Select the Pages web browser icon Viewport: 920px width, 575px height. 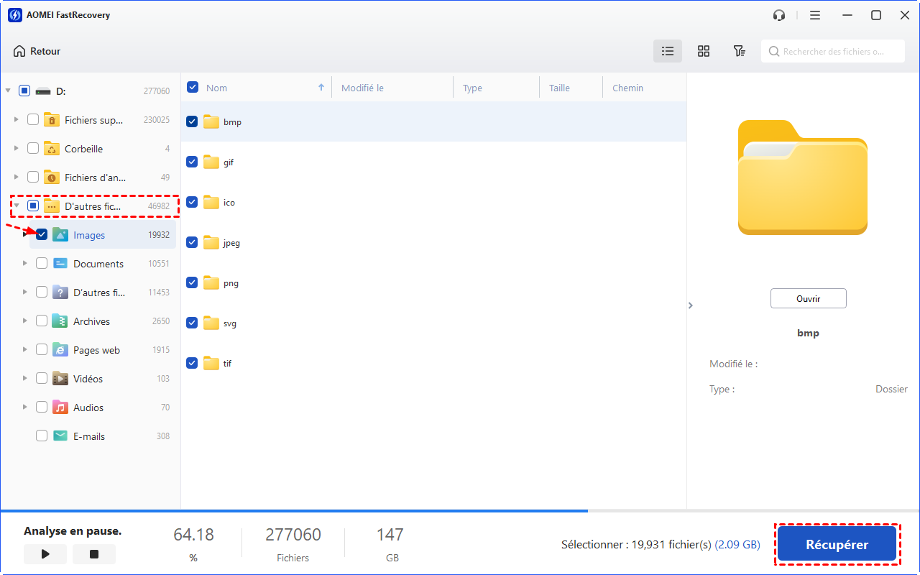[x=60, y=350]
